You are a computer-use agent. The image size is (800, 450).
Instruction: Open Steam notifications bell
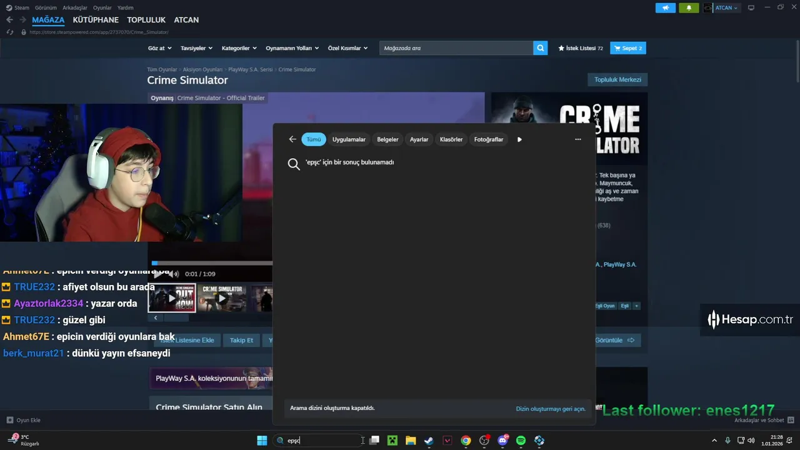689,7
